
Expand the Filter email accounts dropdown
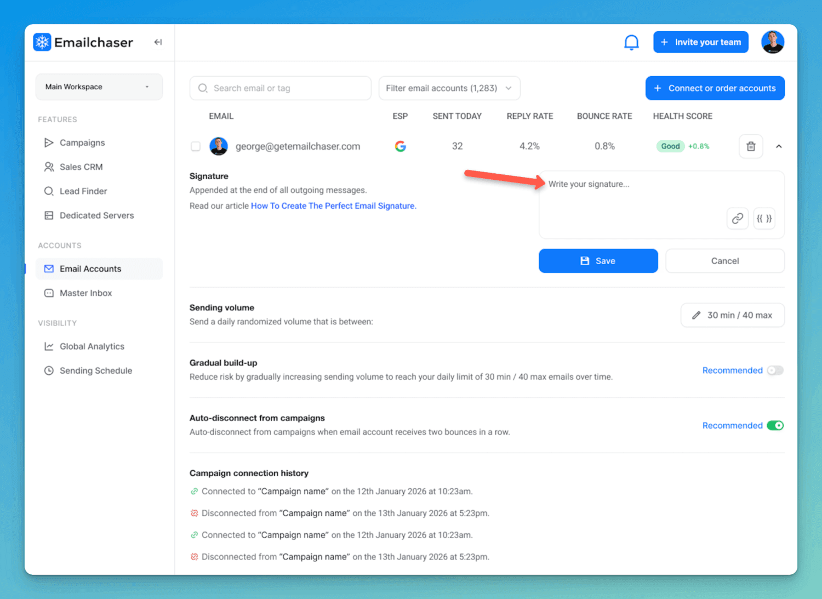pyautogui.click(x=449, y=88)
